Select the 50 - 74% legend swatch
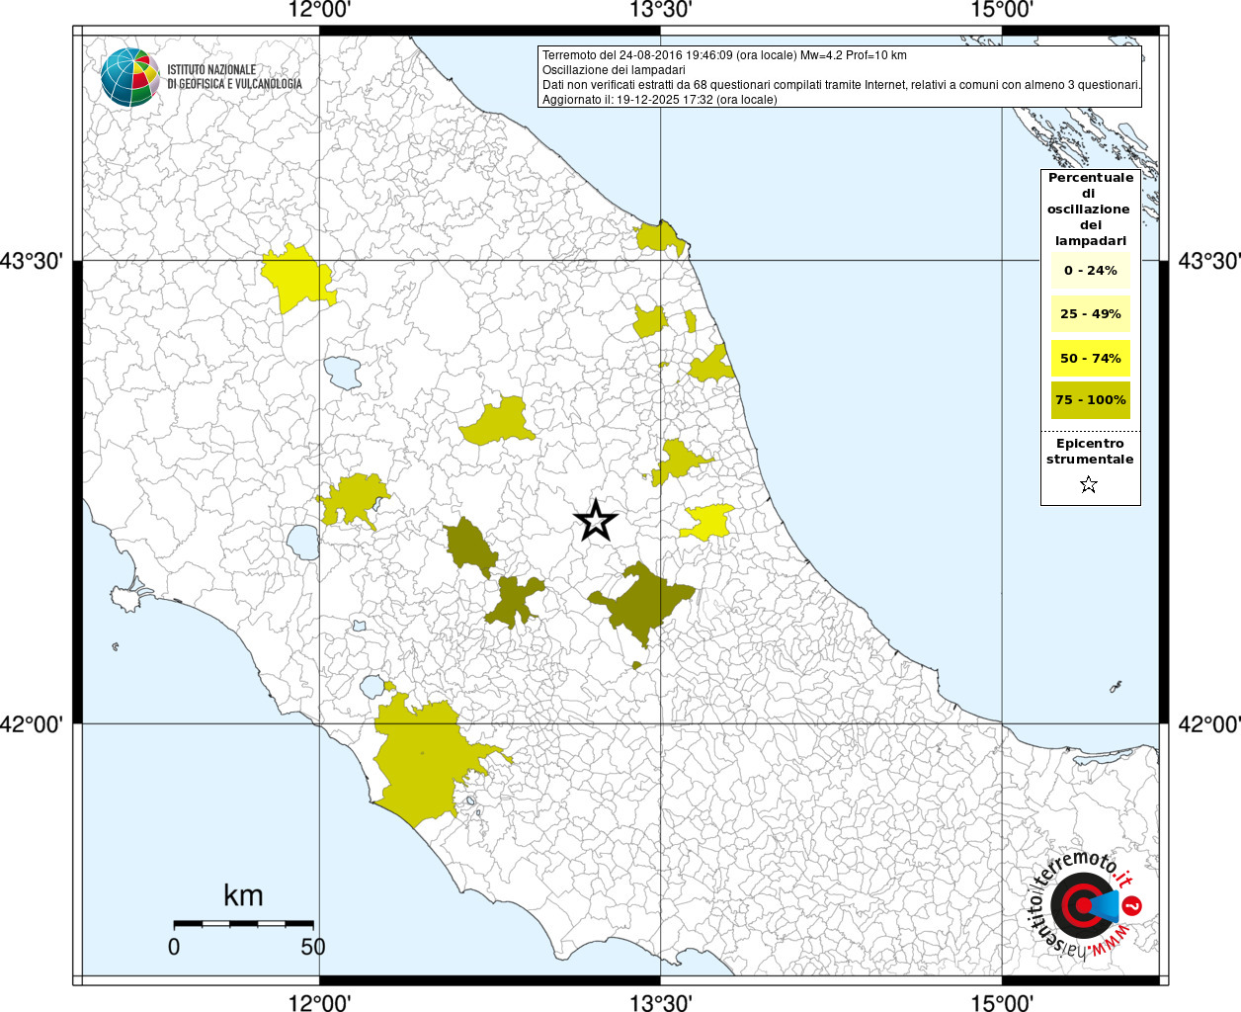The image size is (1241, 1012). pyautogui.click(x=1090, y=358)
